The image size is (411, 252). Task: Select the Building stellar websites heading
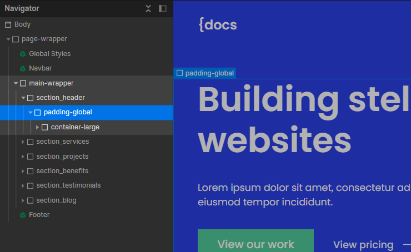(304, 119)
